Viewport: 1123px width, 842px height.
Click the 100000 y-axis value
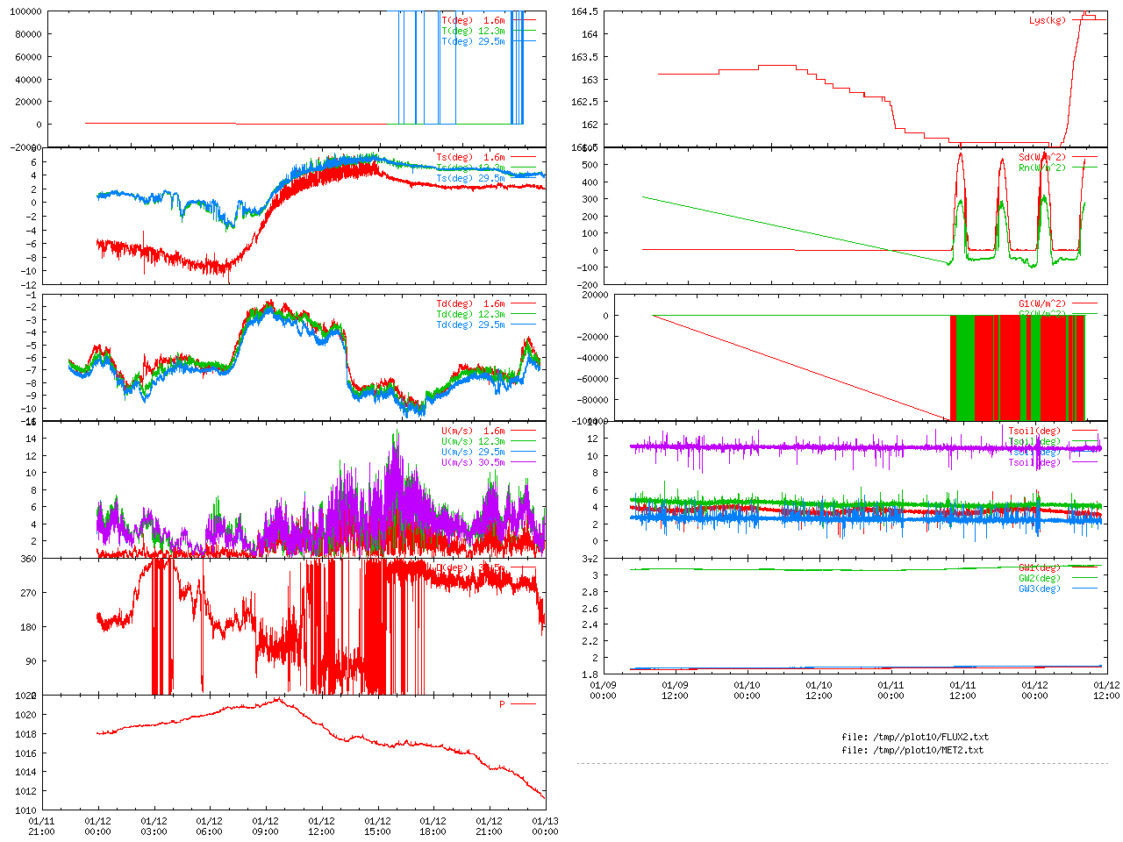tap(25, 12)
